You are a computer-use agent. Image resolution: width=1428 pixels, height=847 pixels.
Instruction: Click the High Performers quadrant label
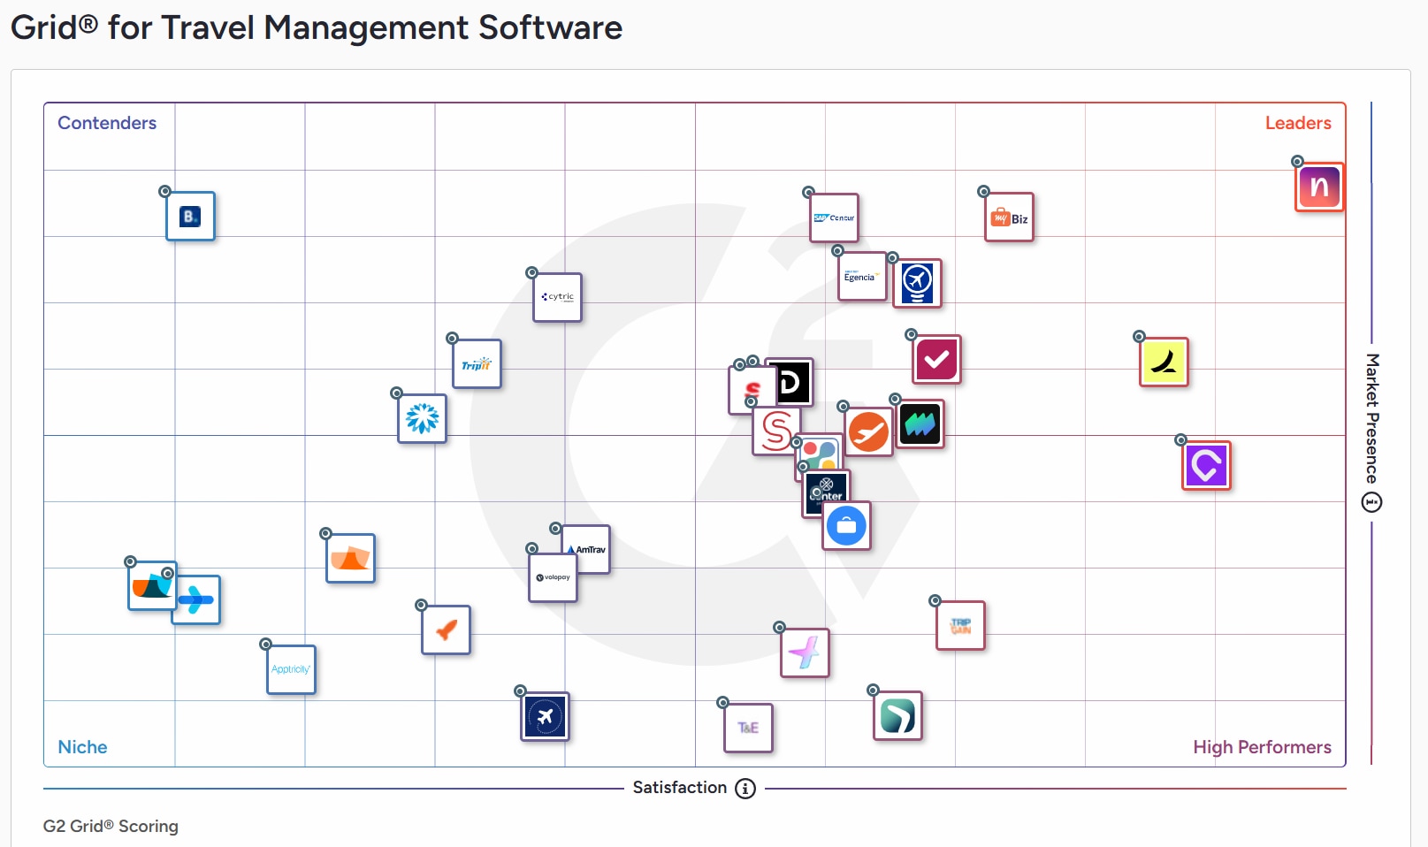coord(1262,747)
